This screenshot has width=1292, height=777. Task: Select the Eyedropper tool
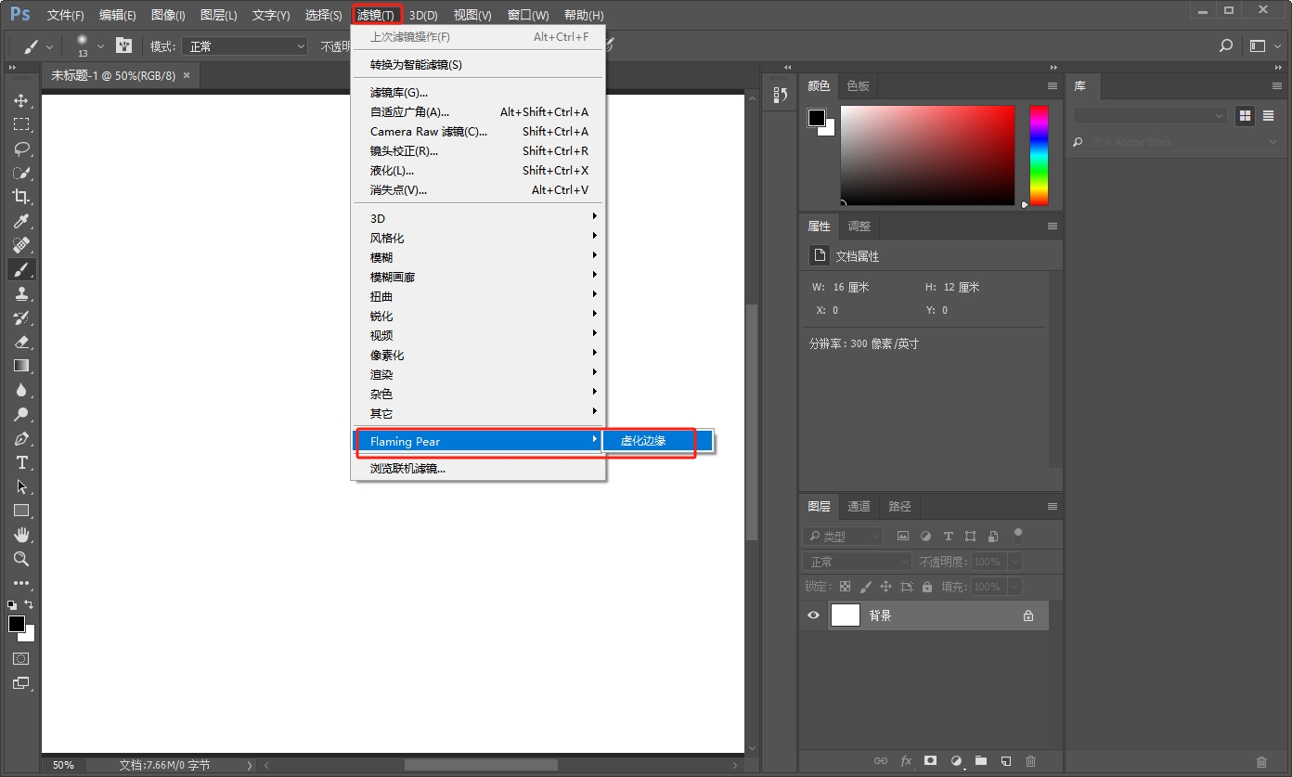point(22,221)
